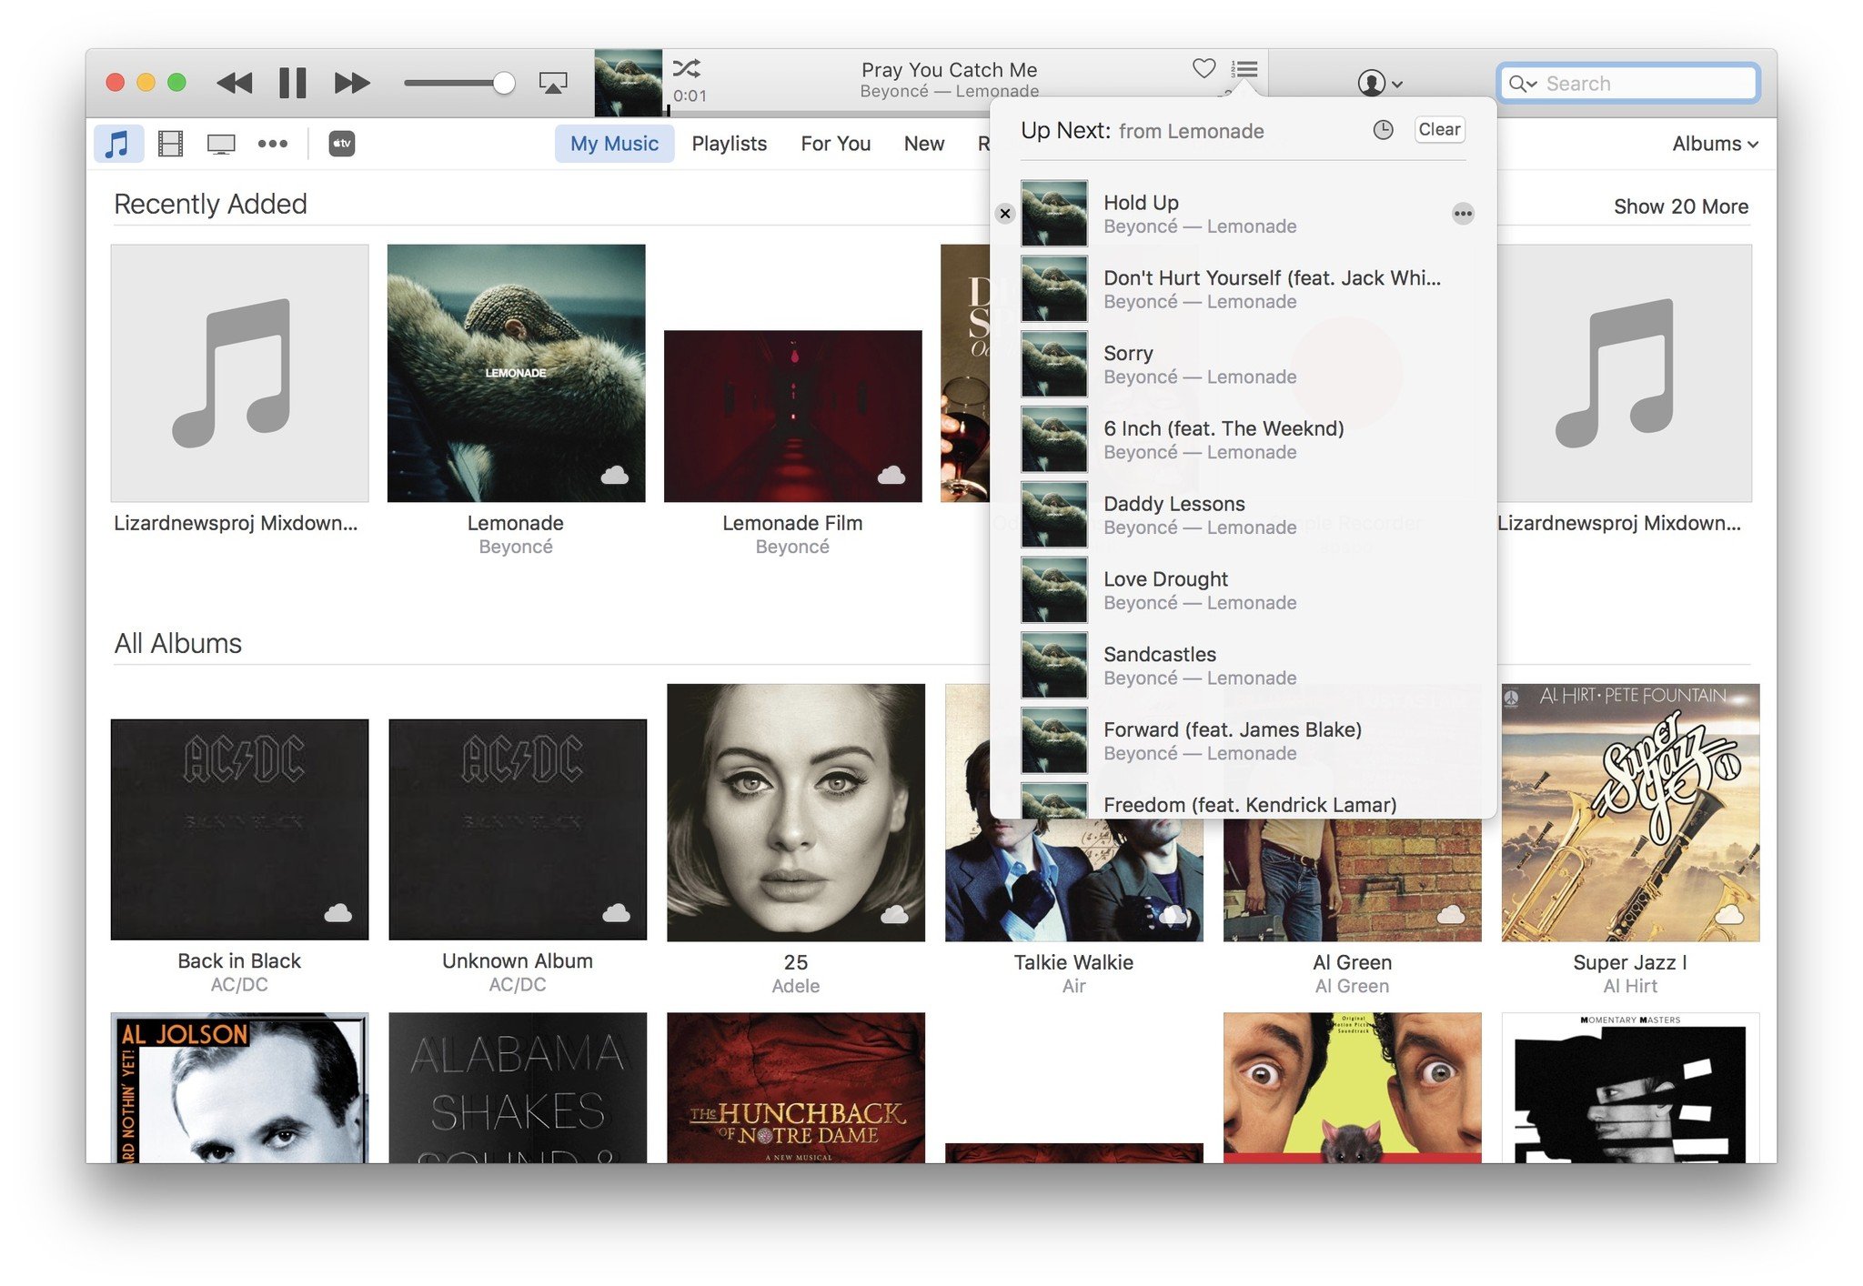
Task: Click iCloud icon on Back in Black
Action: point(338,912)
